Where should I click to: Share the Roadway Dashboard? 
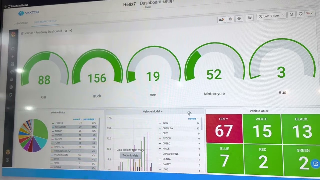pos(71,30)
